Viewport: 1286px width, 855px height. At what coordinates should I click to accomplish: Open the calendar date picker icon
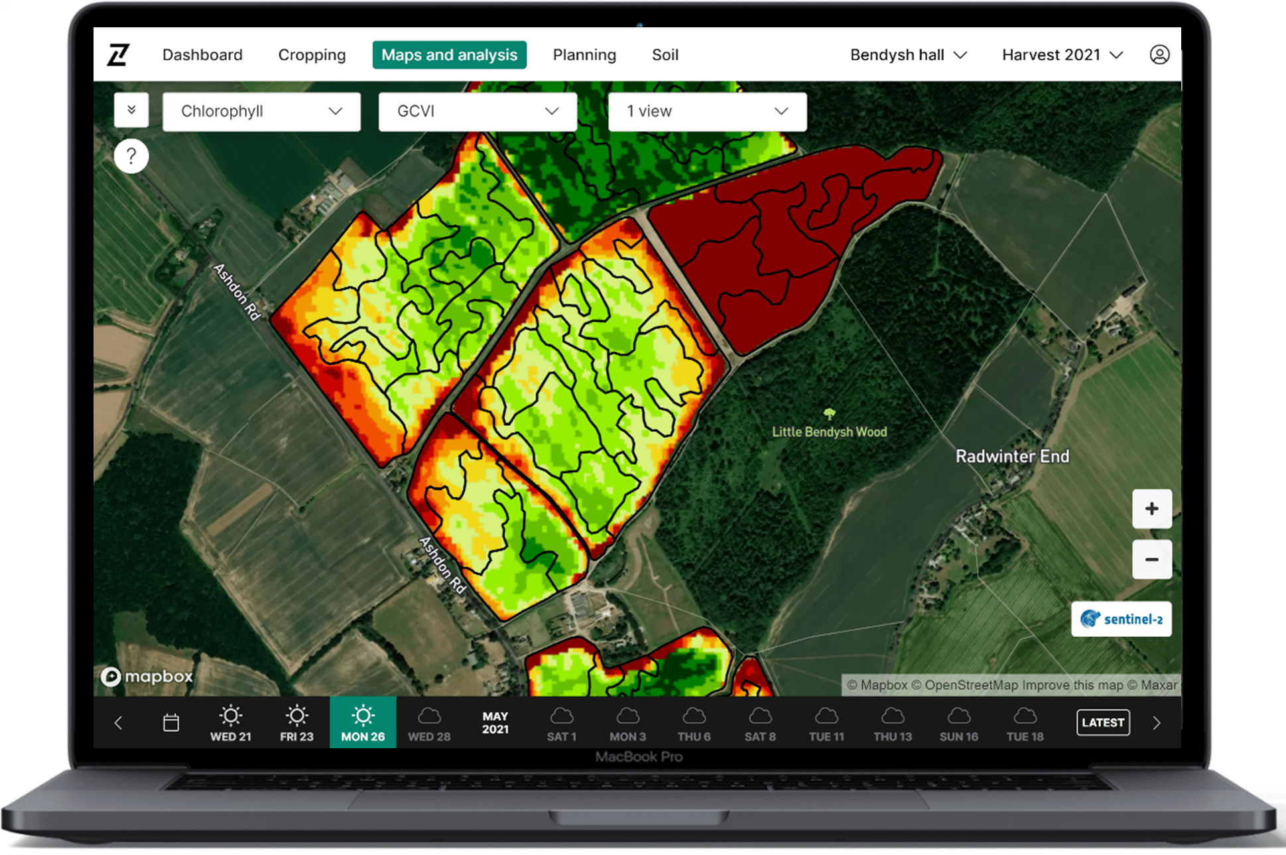coord(171,722)
